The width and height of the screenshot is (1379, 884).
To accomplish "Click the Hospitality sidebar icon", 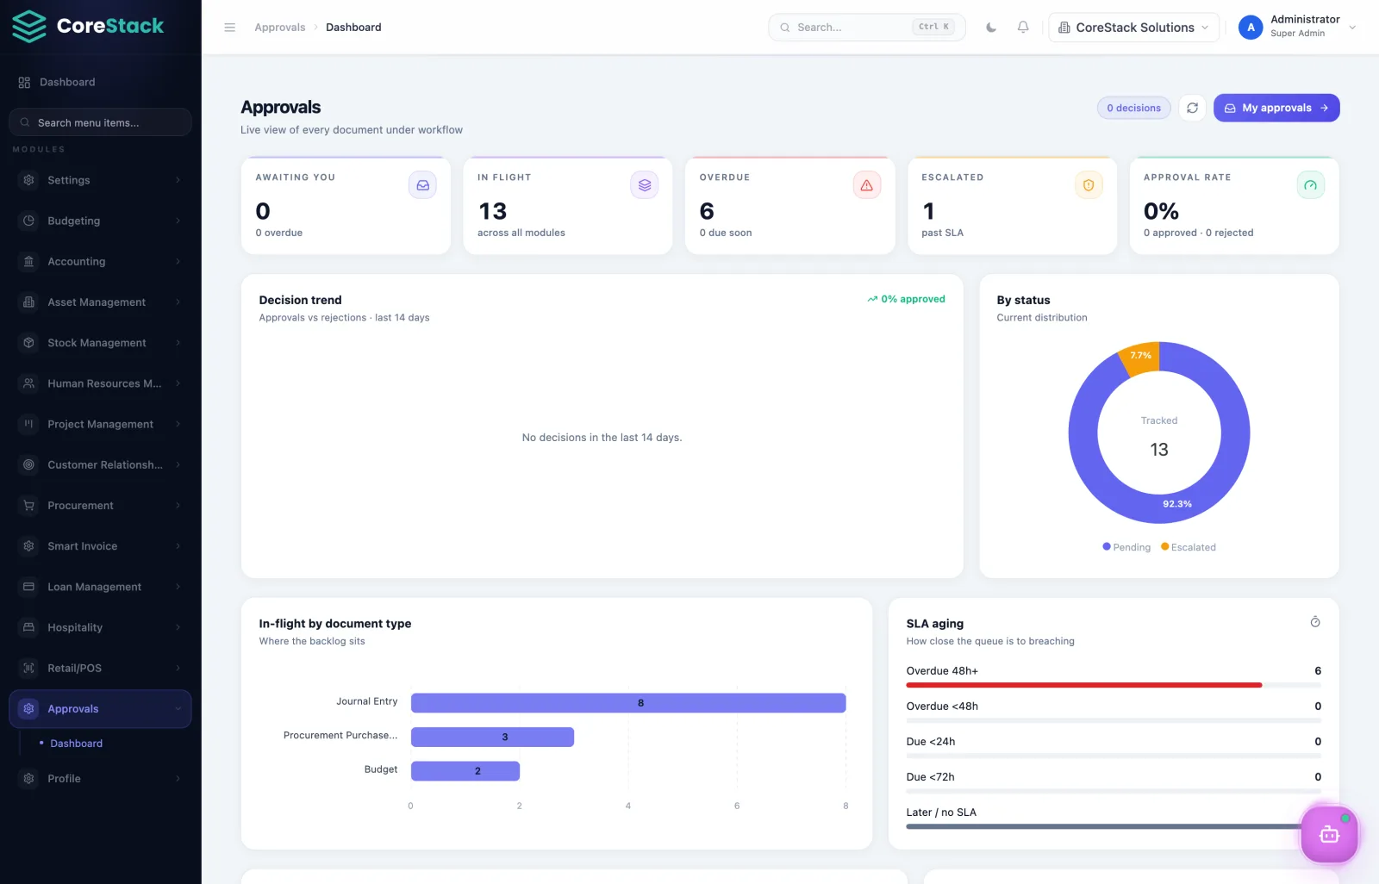I will (x=28, y=627).
